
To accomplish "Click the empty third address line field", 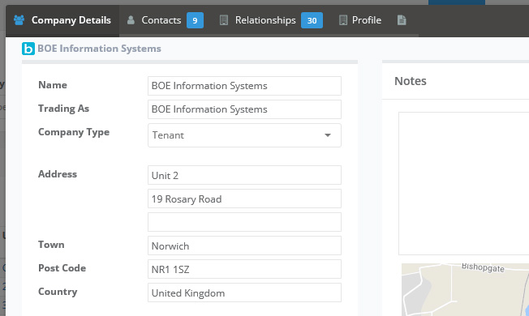I will (244, 222).
